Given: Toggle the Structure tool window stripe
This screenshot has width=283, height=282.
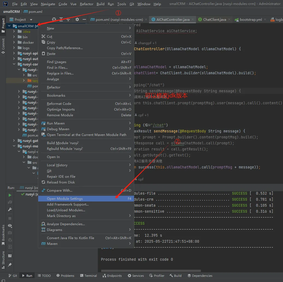Looking at the screenshot, I should click(3, 260).
